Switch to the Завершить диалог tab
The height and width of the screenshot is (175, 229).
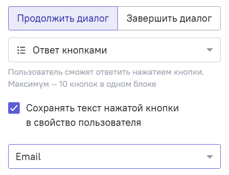click(169, 18)
